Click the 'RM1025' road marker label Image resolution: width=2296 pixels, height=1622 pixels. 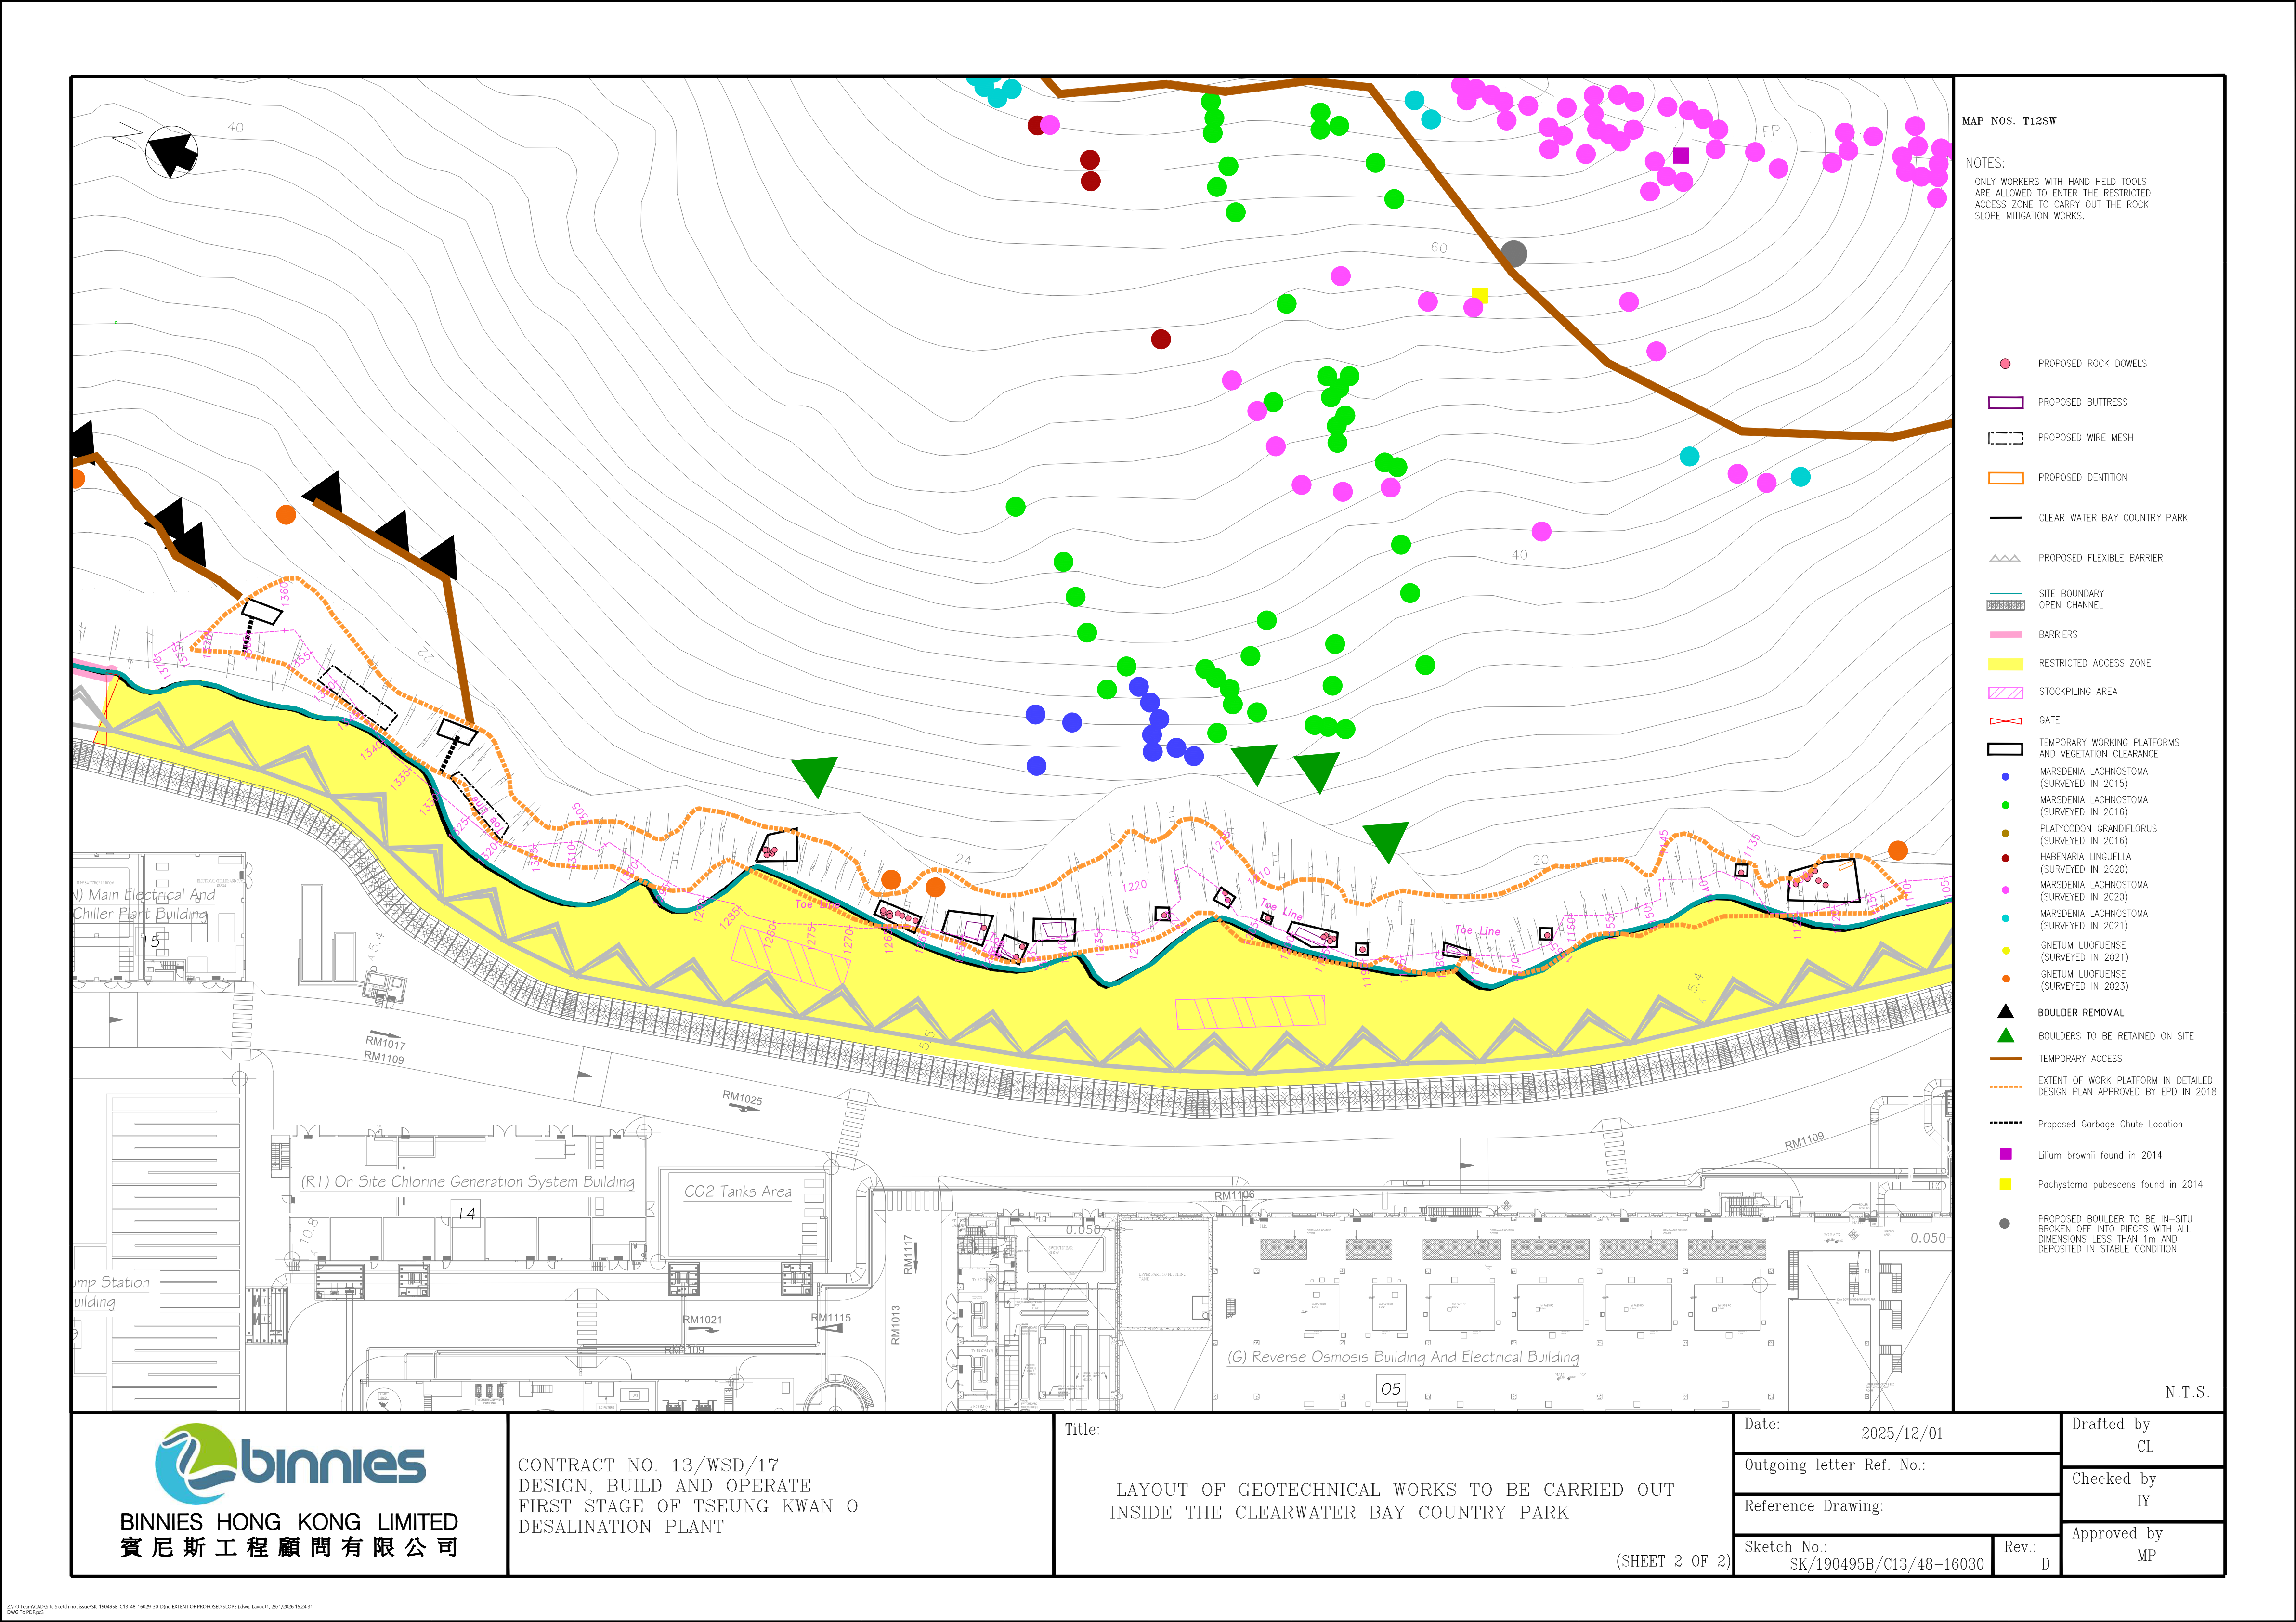pyautogui.click(x=742, y=1098)
